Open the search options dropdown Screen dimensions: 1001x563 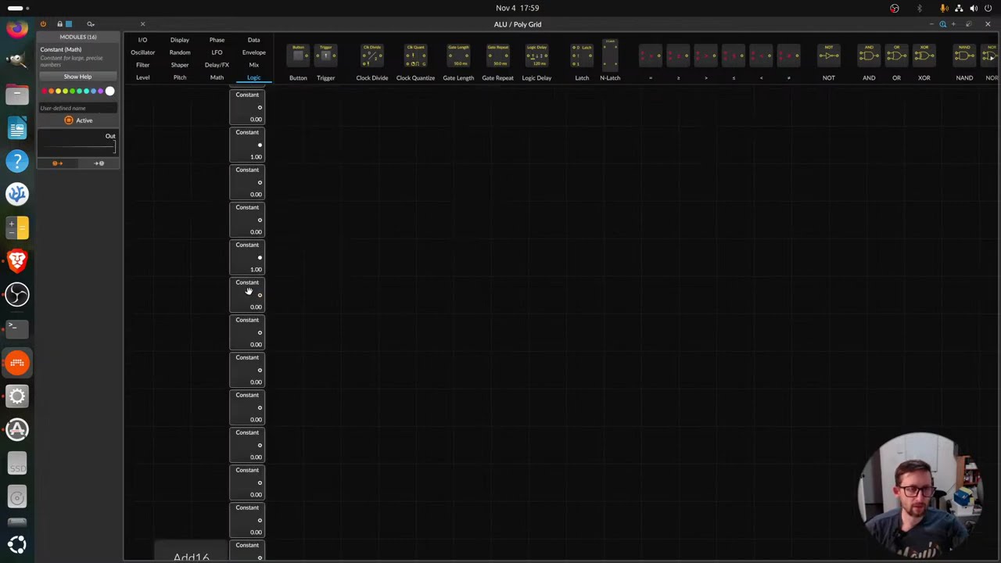pos(91,24)
